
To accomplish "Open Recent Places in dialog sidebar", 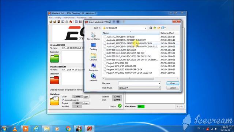I will click(x=94, y=36).
